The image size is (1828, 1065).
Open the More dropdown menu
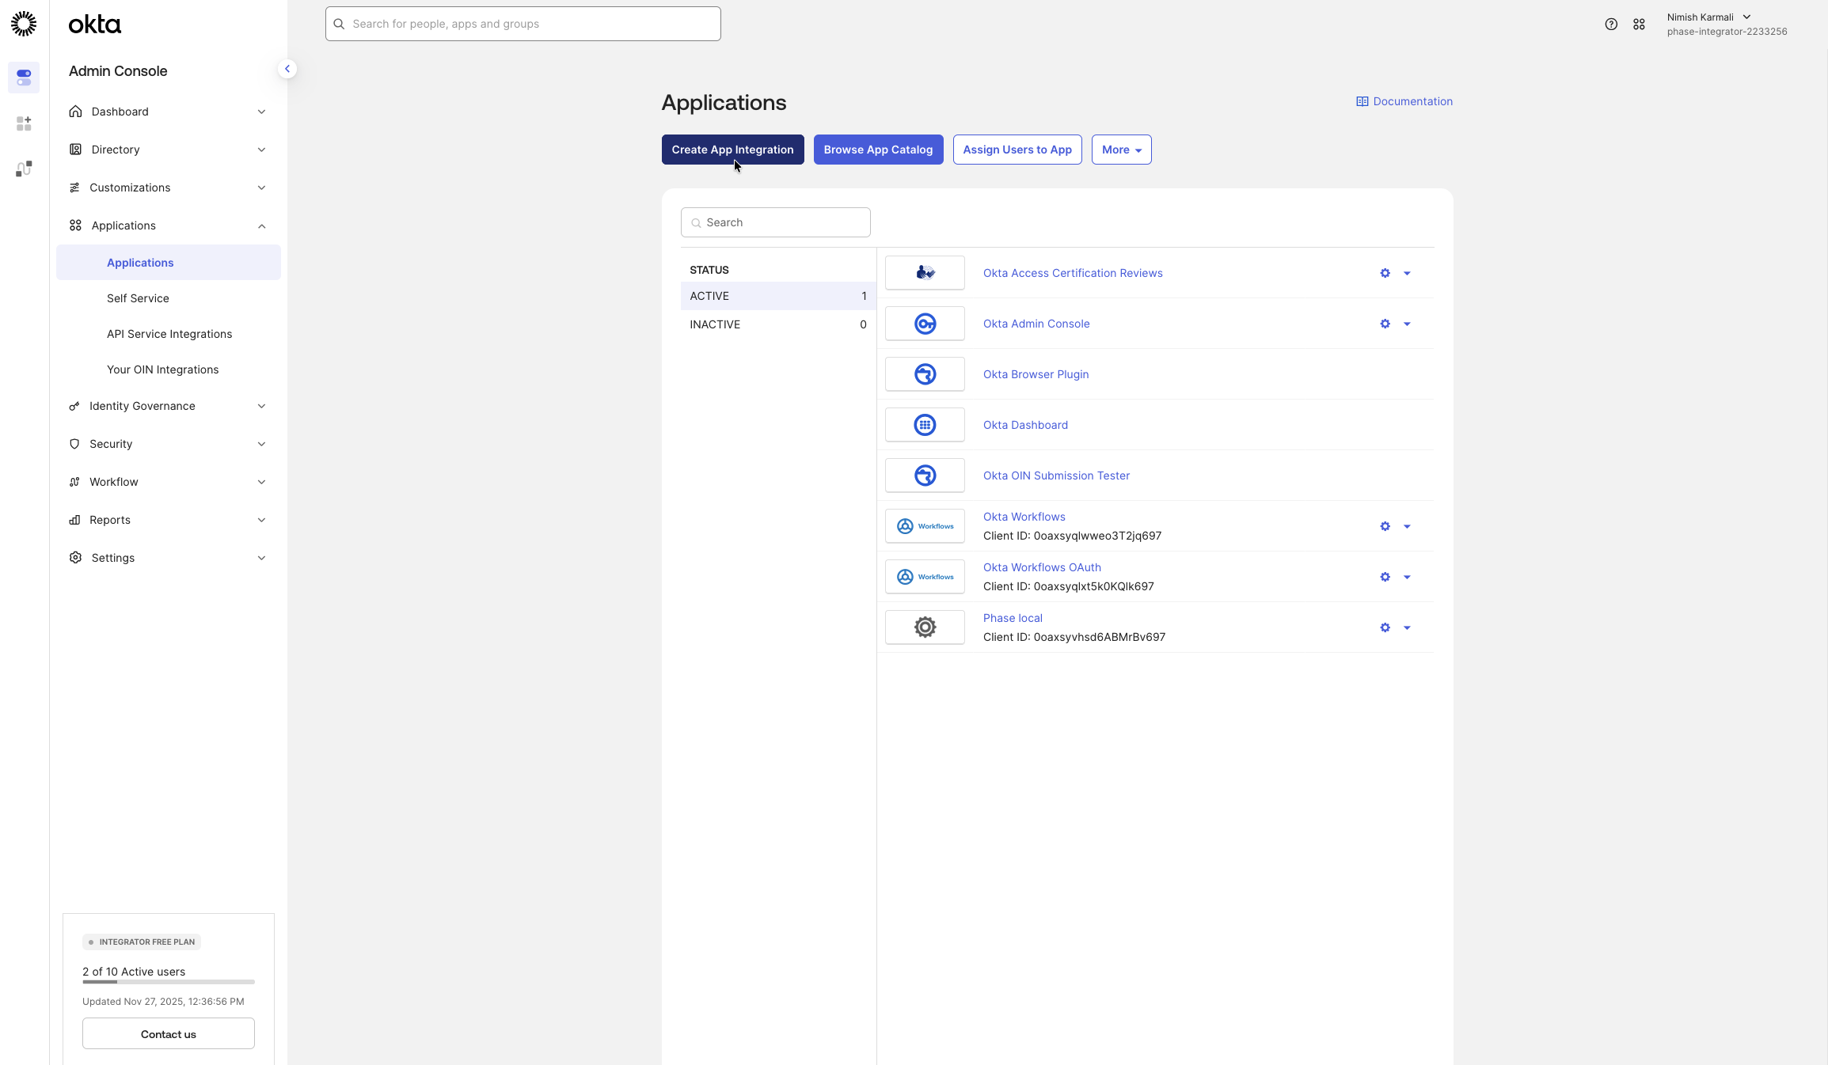pos(1120,150)
